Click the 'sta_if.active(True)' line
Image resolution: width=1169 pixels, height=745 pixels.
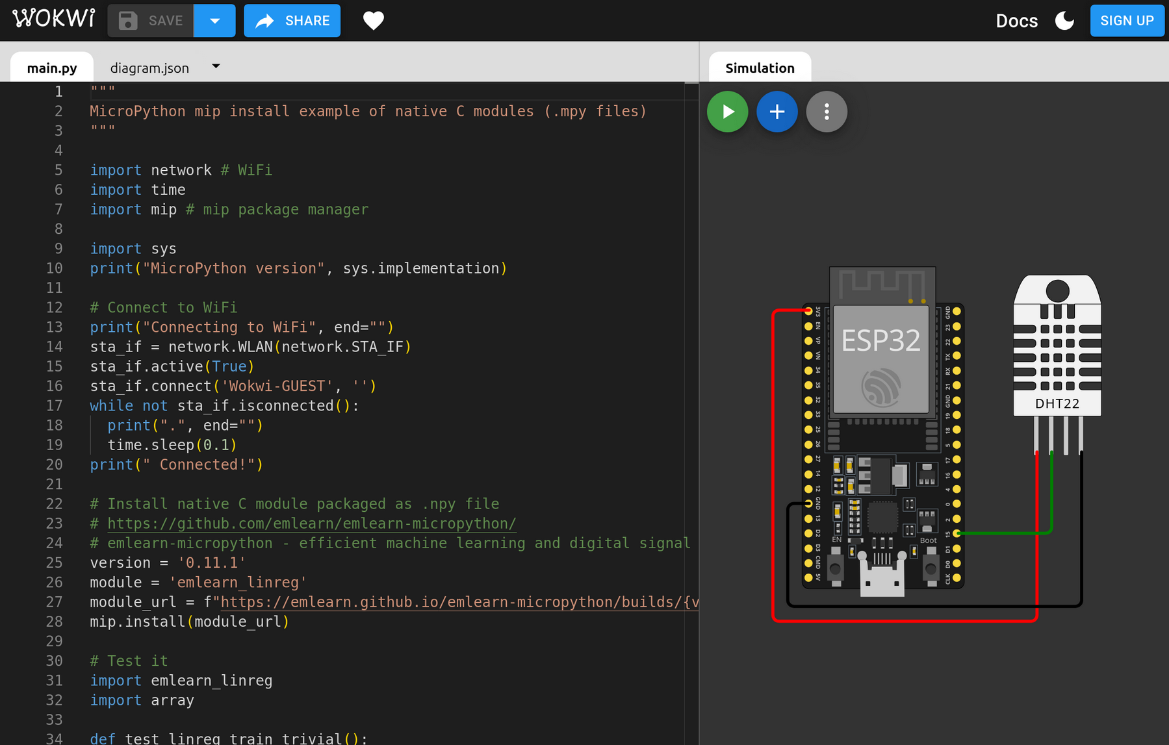pos(172,366)
